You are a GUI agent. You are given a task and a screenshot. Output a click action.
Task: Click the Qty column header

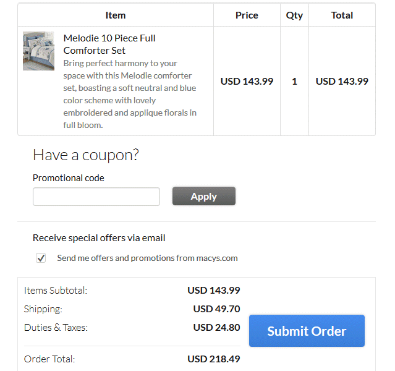294,15
